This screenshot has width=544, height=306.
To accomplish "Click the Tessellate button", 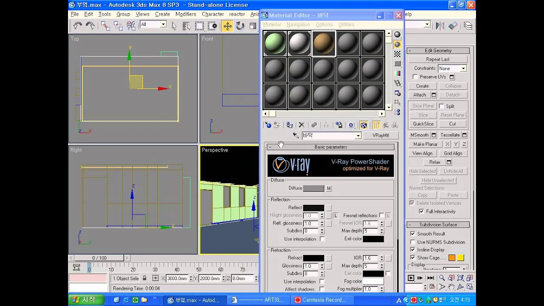I will [x=450, y=135].
